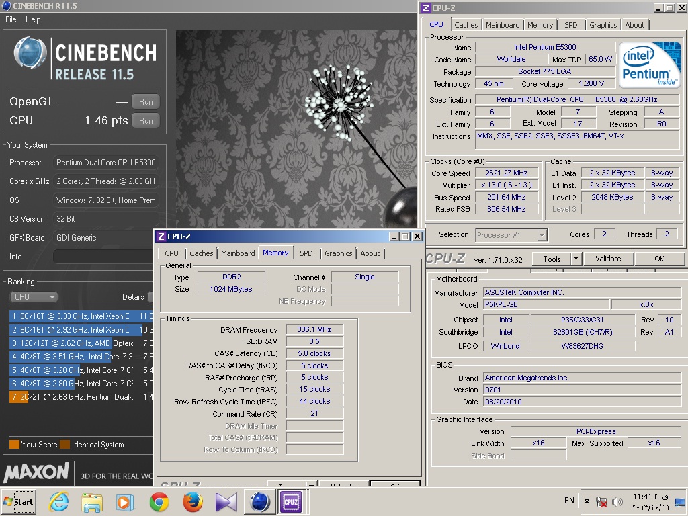The height and width of the screenshot is (516, 688).
Task: Switch to CPU tab in front CPU-Z window
Action: pos(171,253)
